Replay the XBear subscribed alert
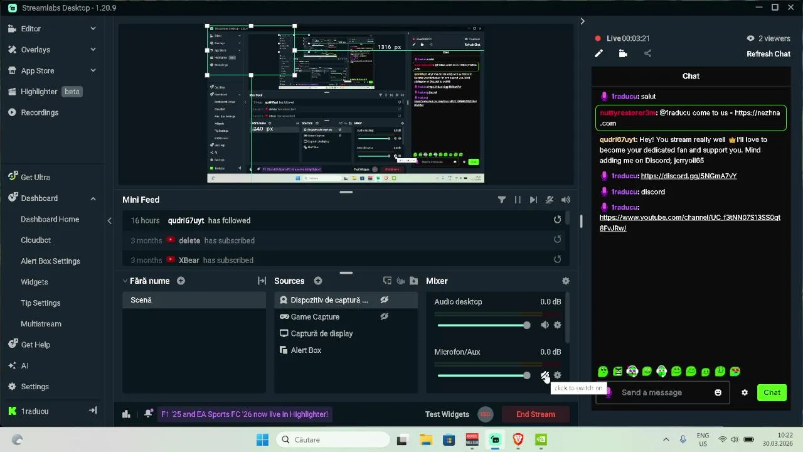Viewport: 803px width, 452px height. click(557, 259)
